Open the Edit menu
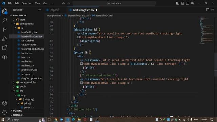 (x=17, y=3)
